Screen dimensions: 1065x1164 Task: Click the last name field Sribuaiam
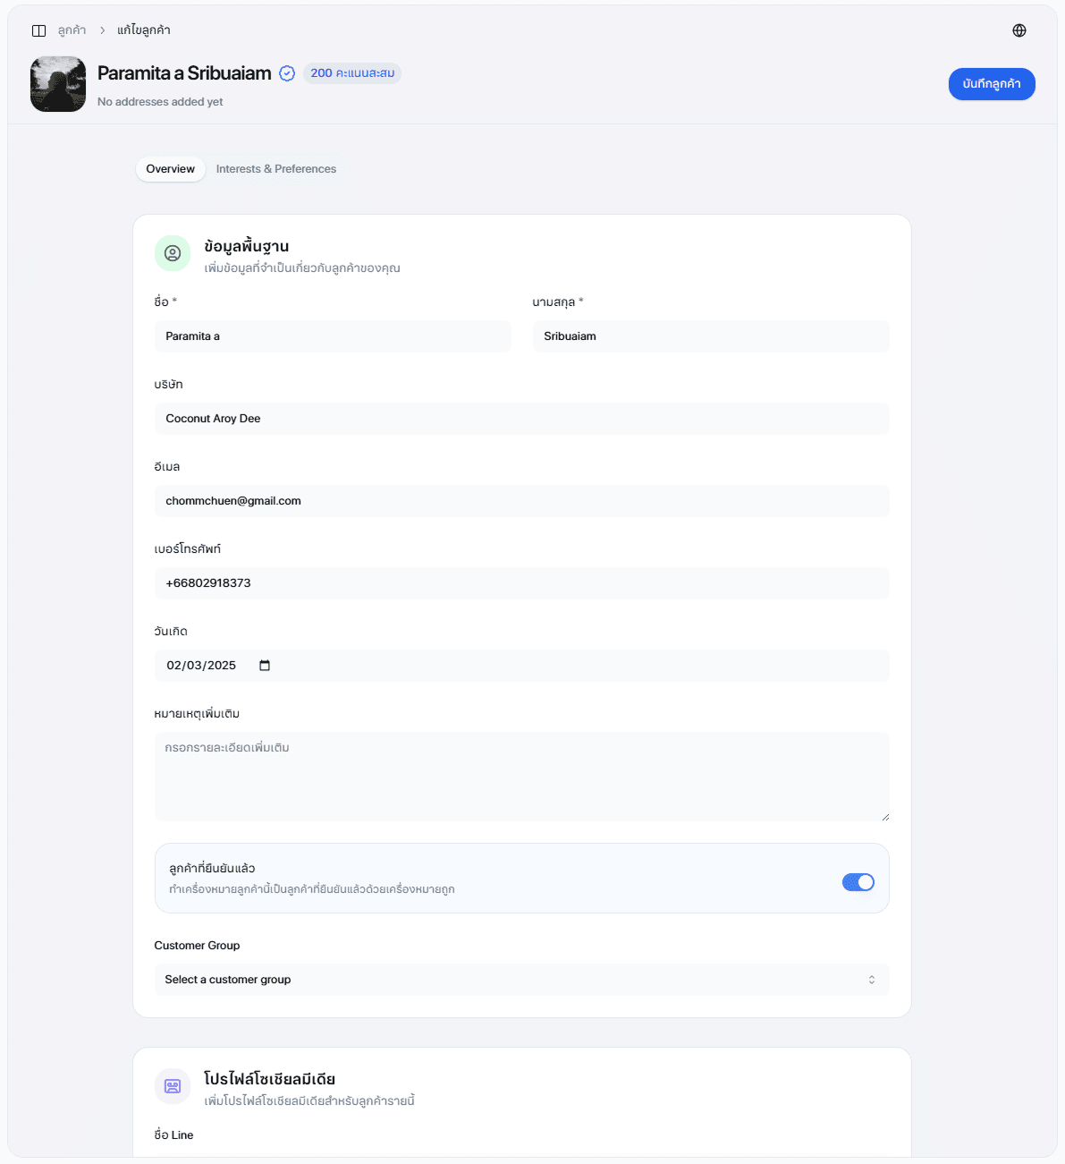tap(711, 336)
